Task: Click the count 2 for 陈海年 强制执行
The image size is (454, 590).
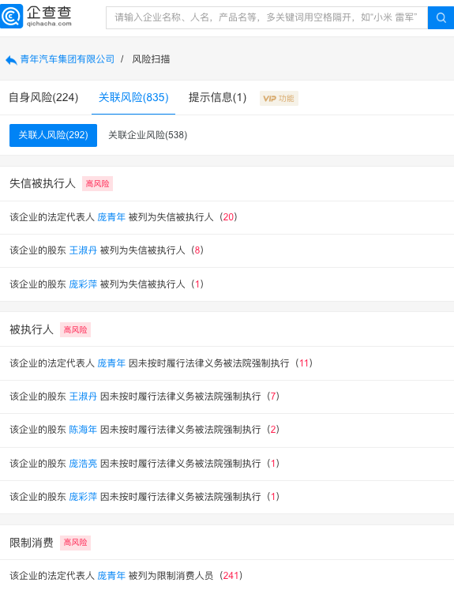Action: 273,430
